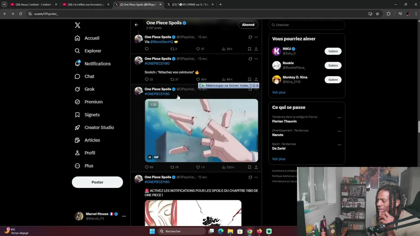This screenshot has width=420, height=236.
Task: Open the Naruto trend
Action: point(278,135)
